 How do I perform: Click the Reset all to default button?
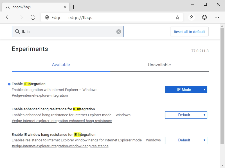(x=189, y=31)
